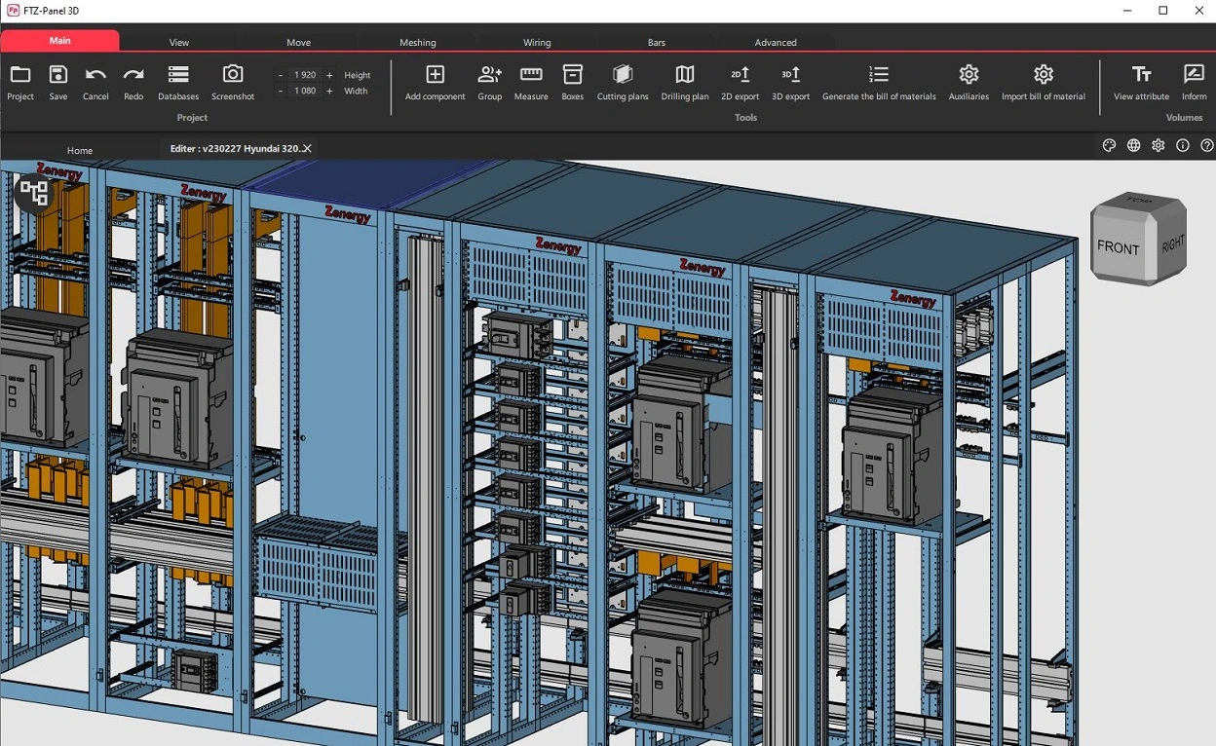Generate the bill of materials
1216x746 pixels.
(x=878, y=75)
